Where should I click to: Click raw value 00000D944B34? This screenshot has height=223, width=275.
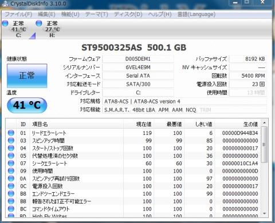pyautogui.click(x=240, y=133)
